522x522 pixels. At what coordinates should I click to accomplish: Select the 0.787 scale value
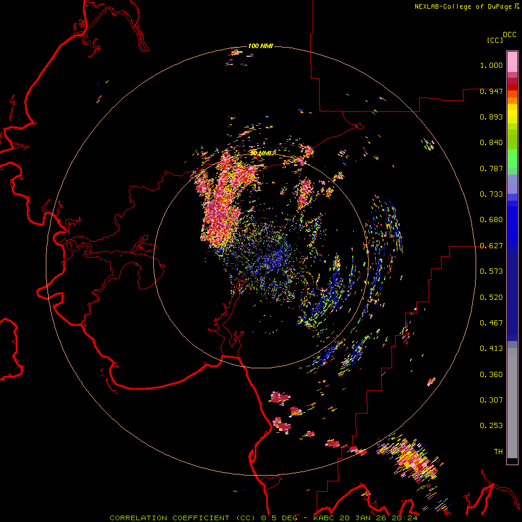click(491, 168)
